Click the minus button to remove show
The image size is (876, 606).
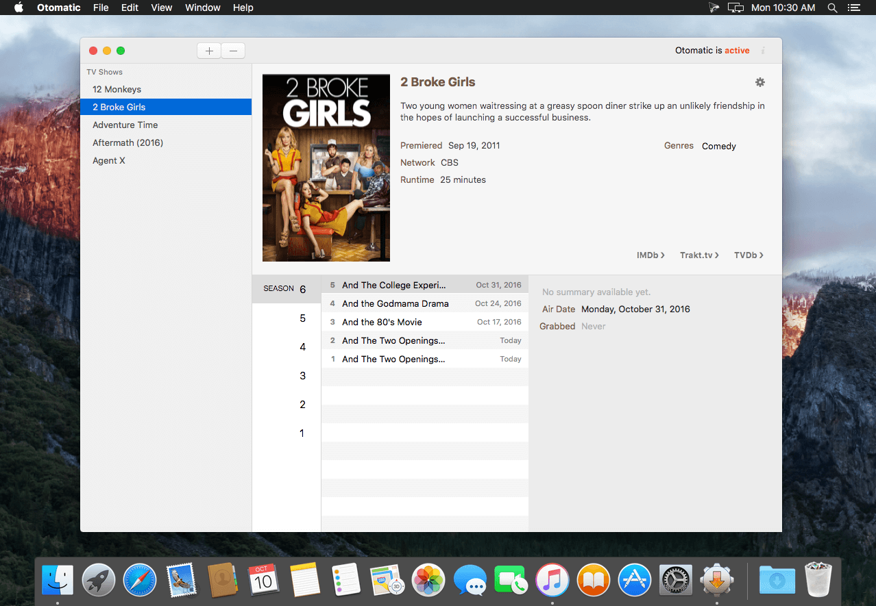click(x=233, y=51)
